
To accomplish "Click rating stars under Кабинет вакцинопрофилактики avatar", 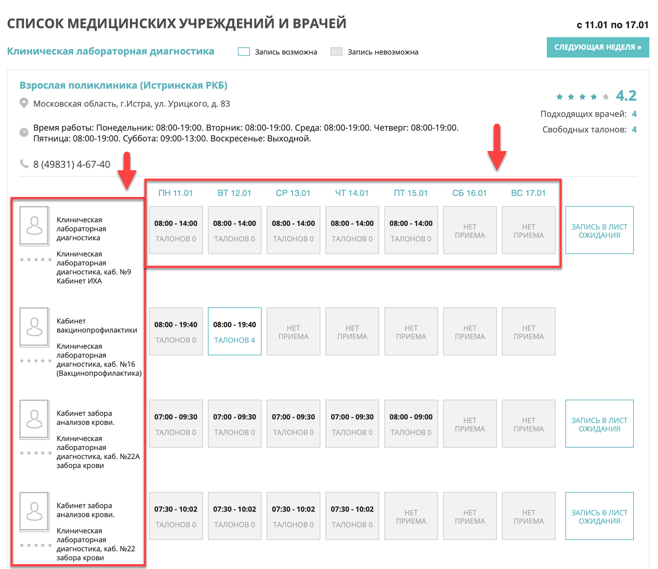I will pyautogui.click(x=36, y=361).
